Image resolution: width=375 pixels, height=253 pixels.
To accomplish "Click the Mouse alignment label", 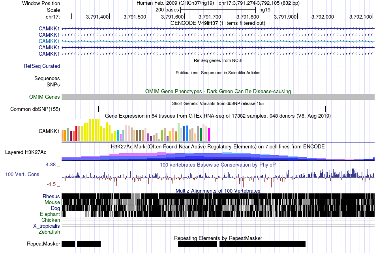I will click(x=52, y=202).
